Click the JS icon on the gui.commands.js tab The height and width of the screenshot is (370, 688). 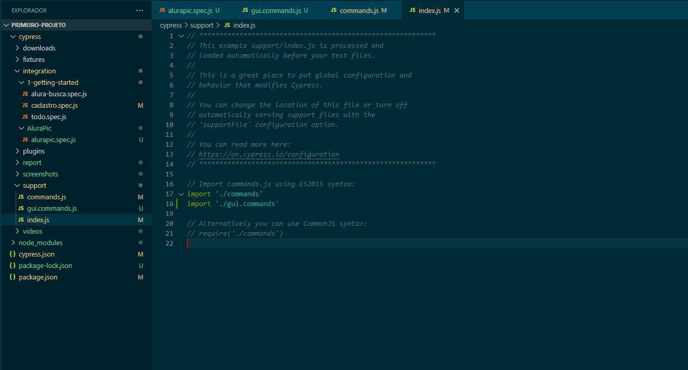245,10
